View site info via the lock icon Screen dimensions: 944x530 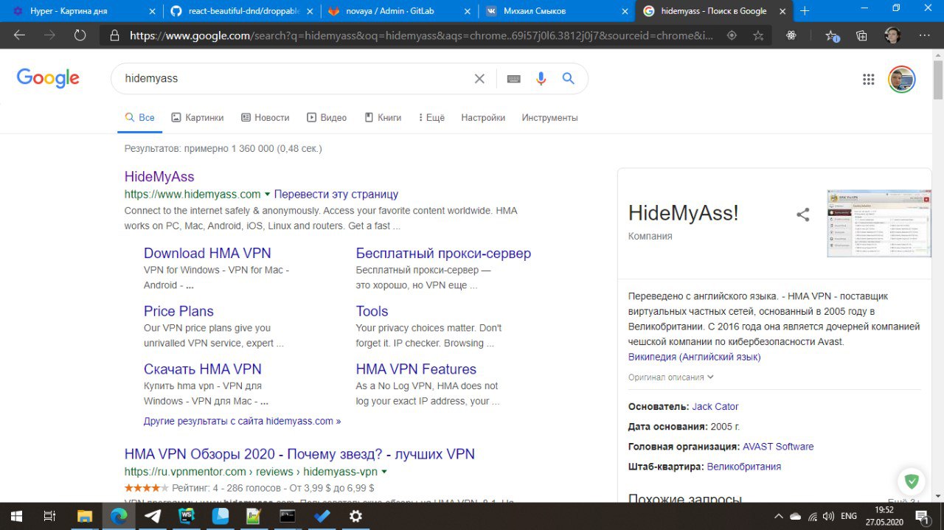(114, 35)
